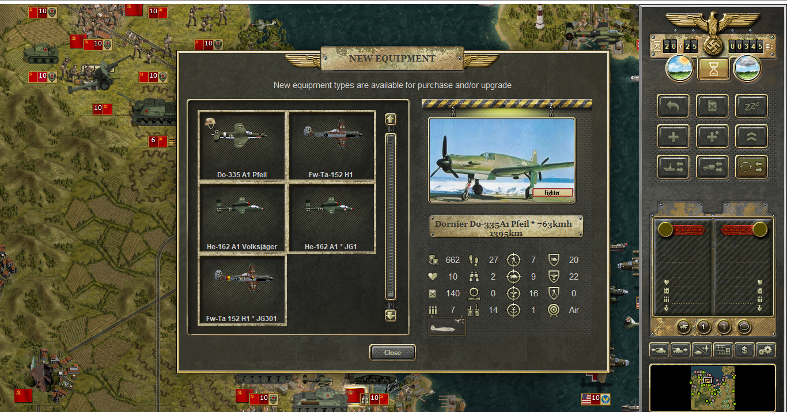Click the initiative tanks icon beside 14

pos(475,310)
